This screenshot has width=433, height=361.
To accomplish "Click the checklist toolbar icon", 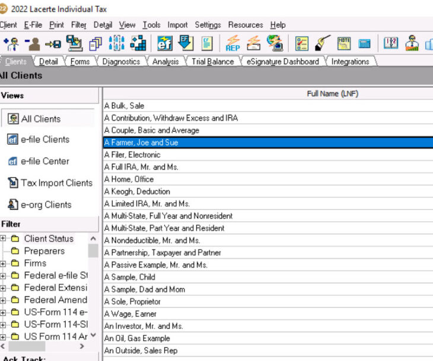I will (302, 43).
